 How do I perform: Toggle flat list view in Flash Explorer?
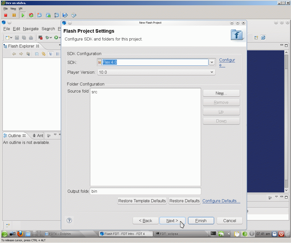[x=58, y=54]
